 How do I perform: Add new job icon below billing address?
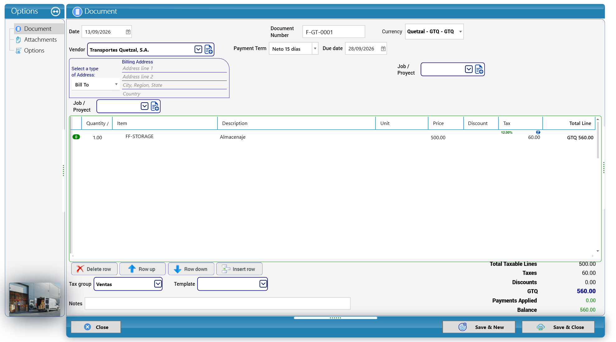pos(155,106)
